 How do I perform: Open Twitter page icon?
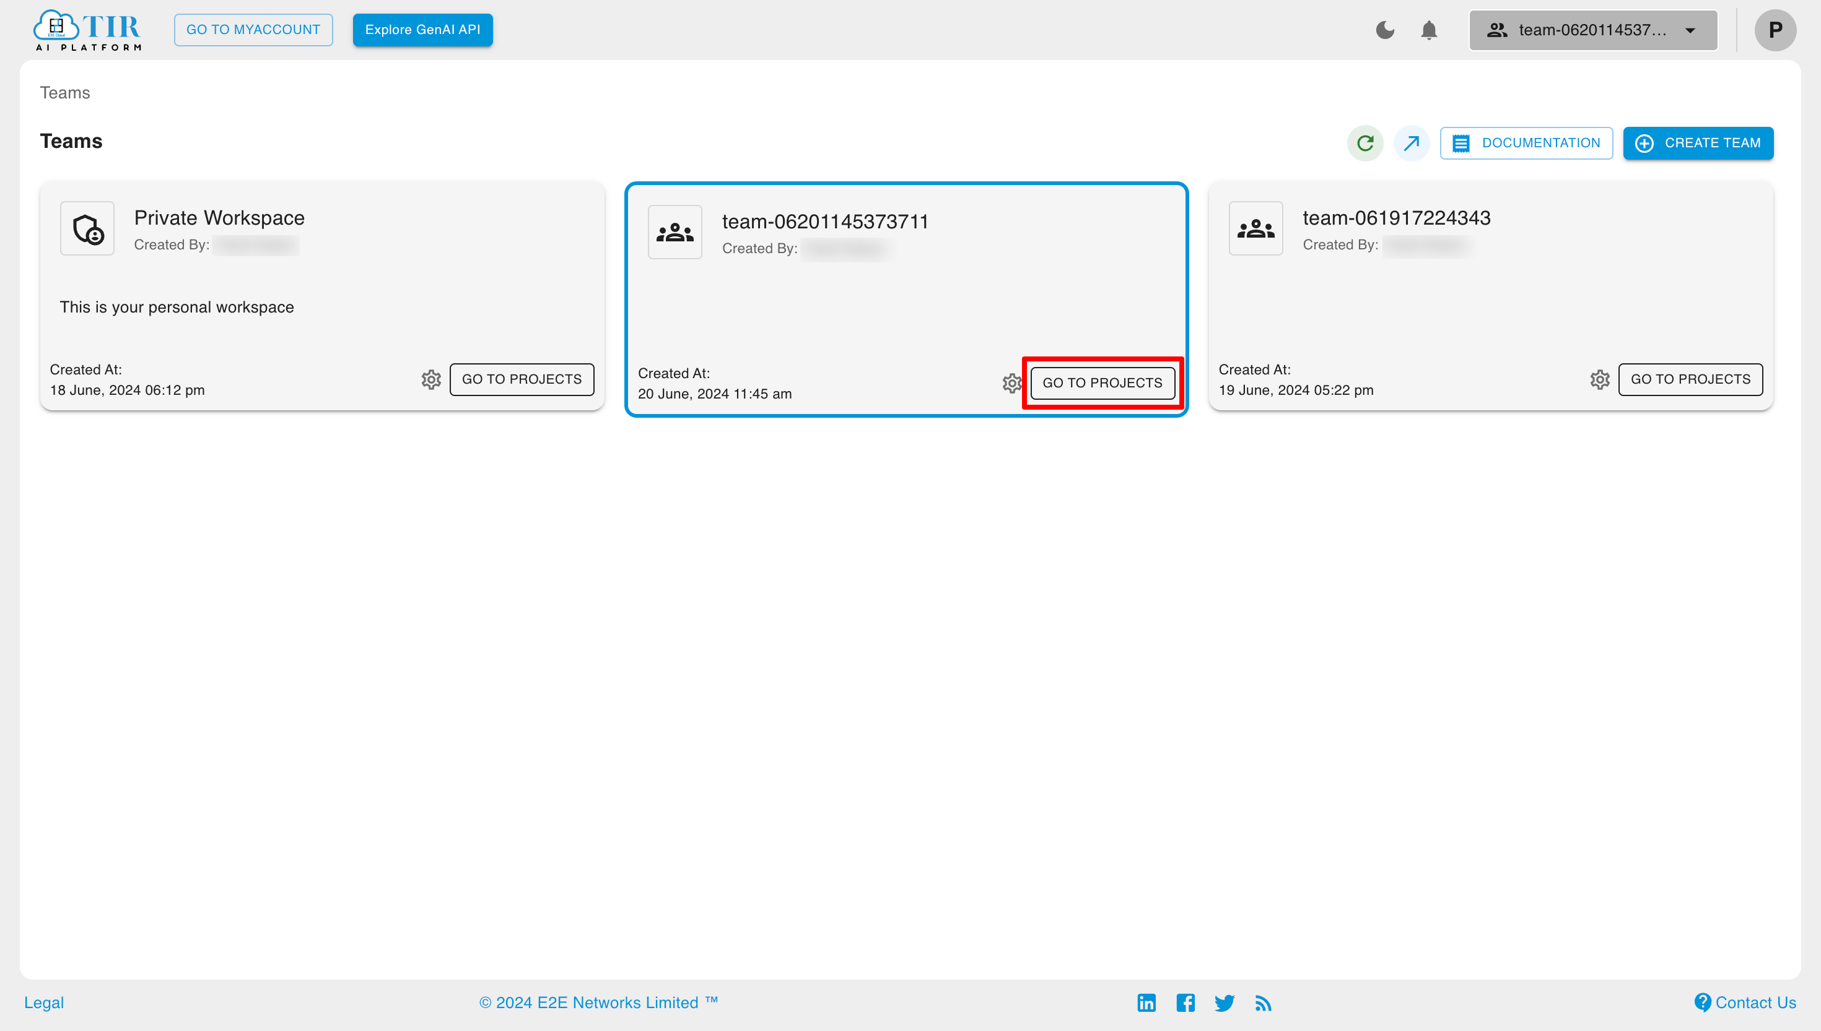coord(1224,1003)
